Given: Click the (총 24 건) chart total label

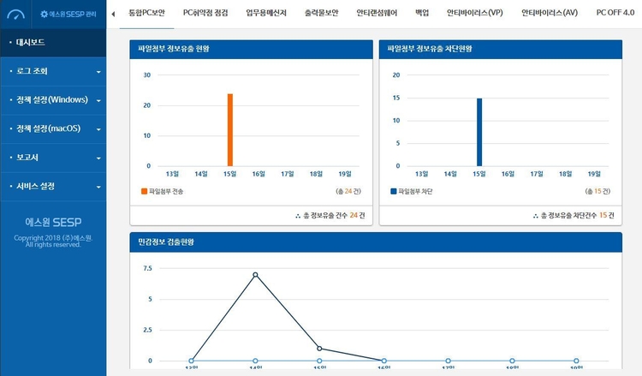Looking at the screenshot, I should 348,191.
